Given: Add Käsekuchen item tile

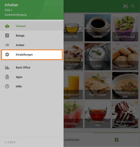Looking at the screenshot, I should (73, 57).
